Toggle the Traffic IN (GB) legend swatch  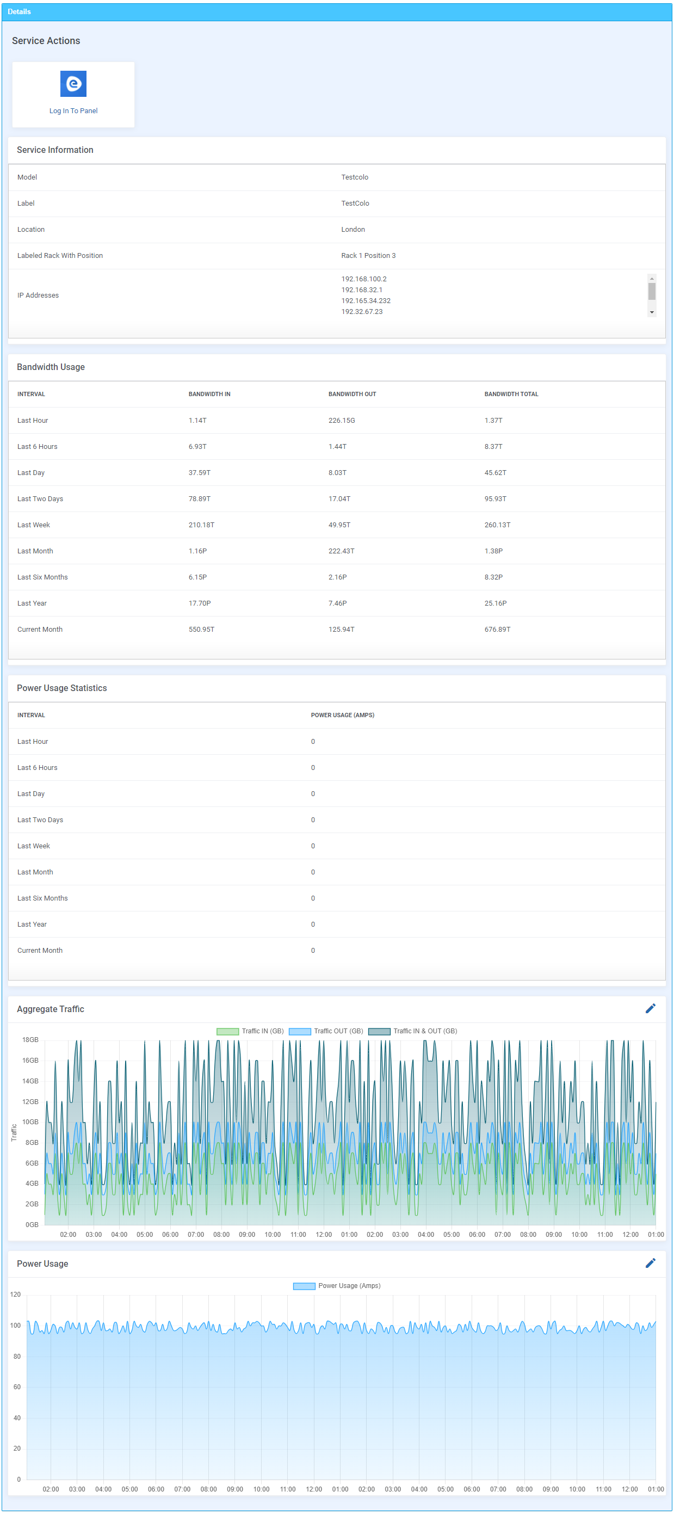227,1031
